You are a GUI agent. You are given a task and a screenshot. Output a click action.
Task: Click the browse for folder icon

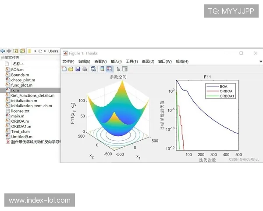(x=22, y=51)
